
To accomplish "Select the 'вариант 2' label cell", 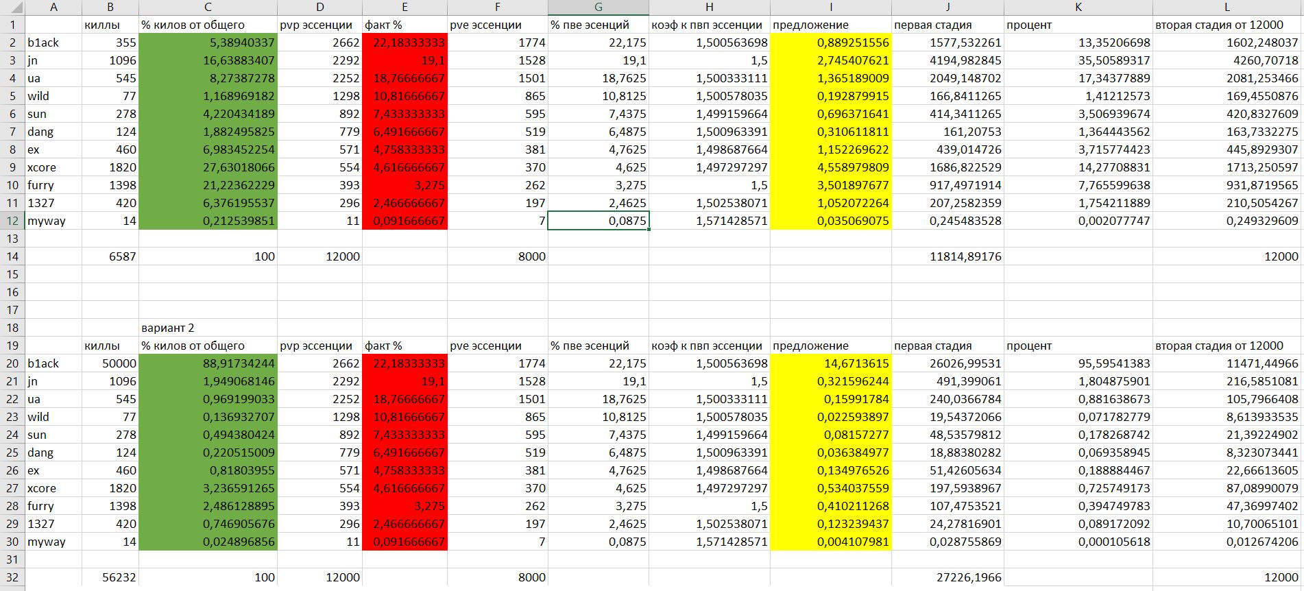I will tap(208, 328).
